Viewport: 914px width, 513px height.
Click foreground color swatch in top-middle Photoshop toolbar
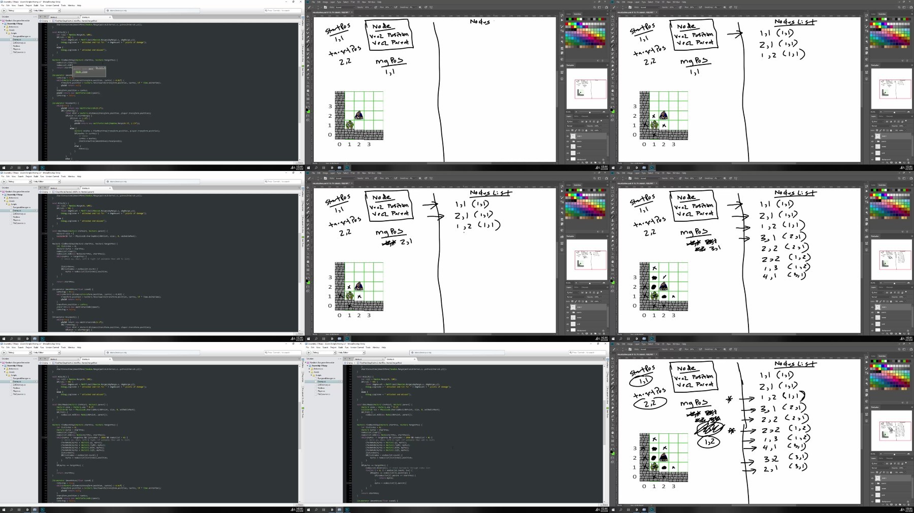[307, 110]
